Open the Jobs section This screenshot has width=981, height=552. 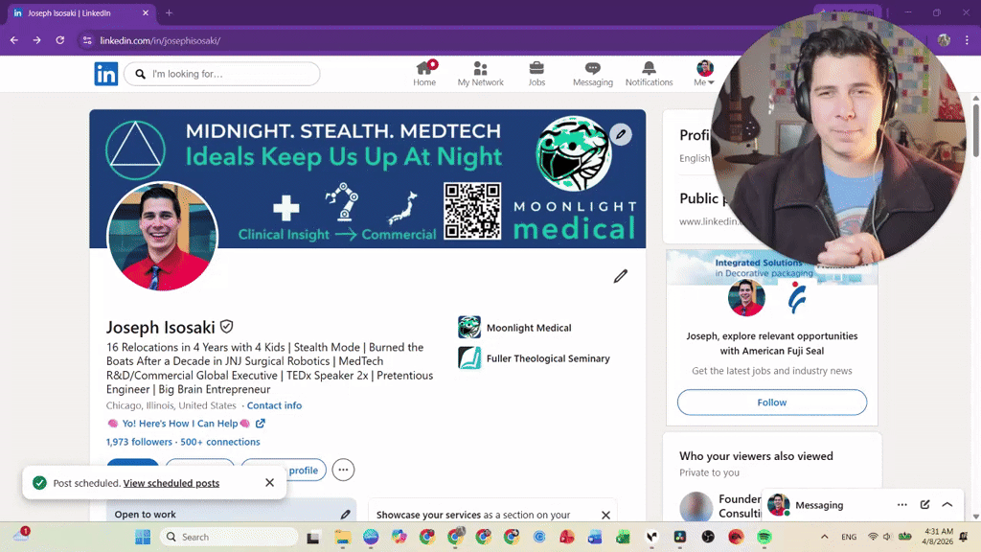[536, 74]
